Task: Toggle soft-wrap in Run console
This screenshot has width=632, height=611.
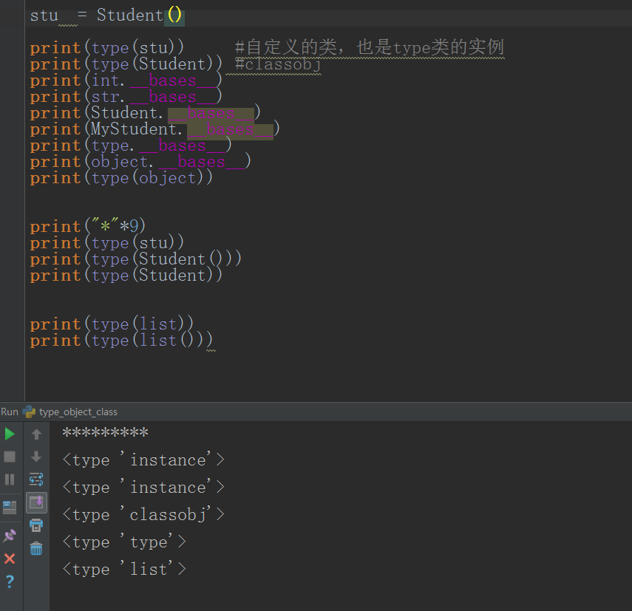Action: tap(36, 479)
